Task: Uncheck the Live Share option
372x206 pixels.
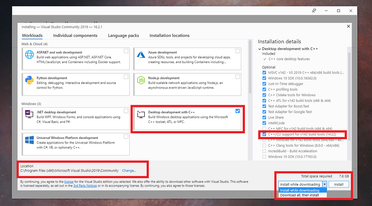Action: pos(264,118)
